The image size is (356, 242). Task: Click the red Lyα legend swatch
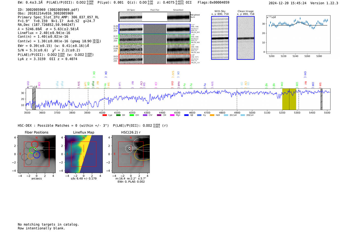105,115
